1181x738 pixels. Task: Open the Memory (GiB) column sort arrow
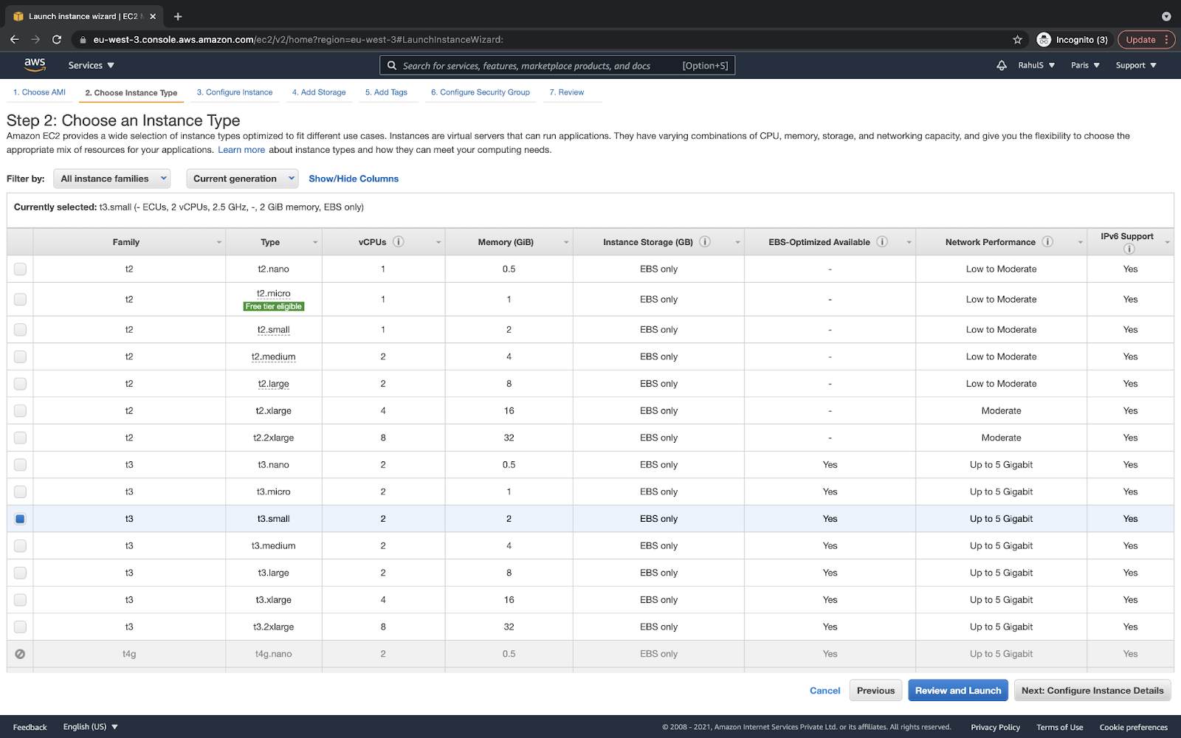click(x=567, y=243)
